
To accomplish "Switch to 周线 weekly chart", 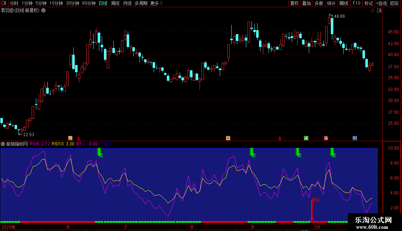I will (115, 3).
